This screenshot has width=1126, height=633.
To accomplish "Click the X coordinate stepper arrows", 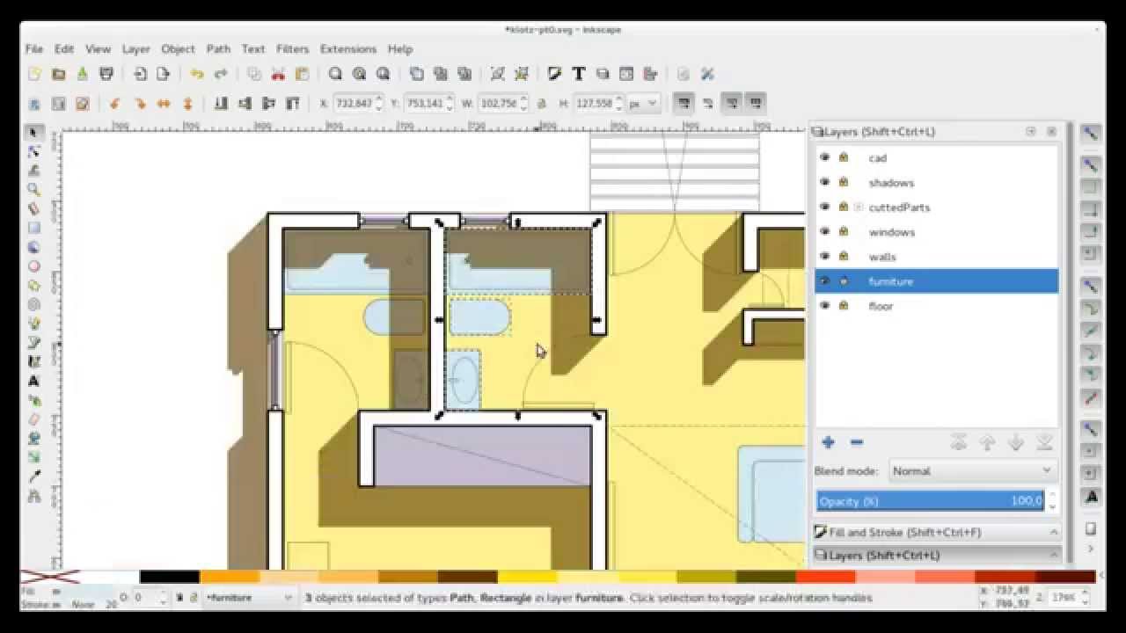I will 379,104.
